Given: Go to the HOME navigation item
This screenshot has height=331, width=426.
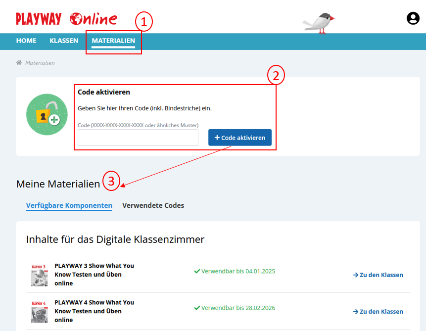Looking at the screenshot, I should pyautogui.click(x=26, y=41).
